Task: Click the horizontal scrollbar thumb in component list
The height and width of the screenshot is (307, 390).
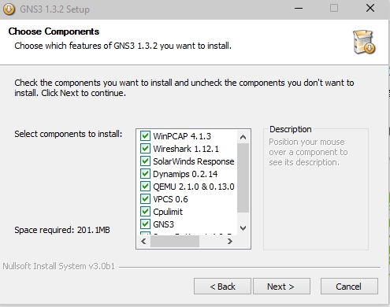Action: 175,241
